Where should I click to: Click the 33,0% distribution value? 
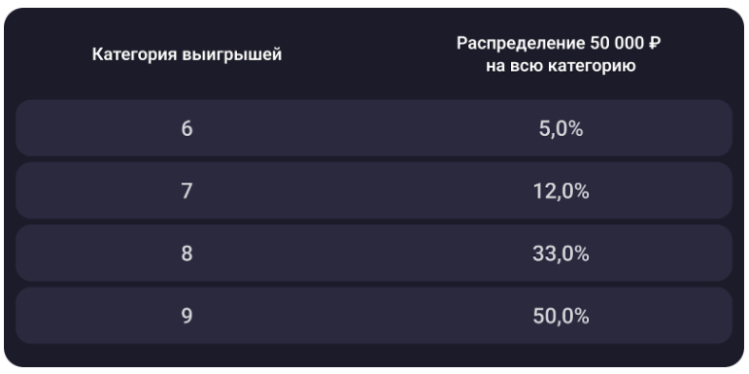pos(561,254)
